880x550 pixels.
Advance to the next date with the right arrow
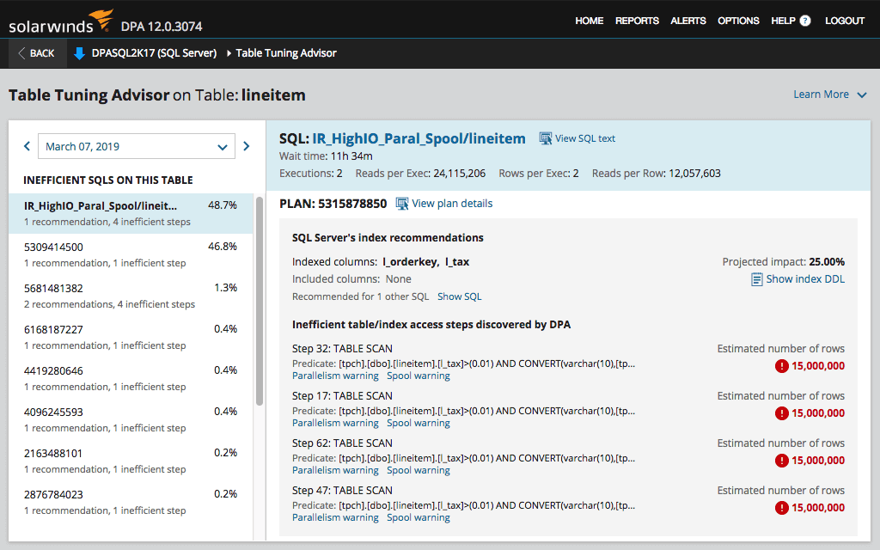coord(247,146)
